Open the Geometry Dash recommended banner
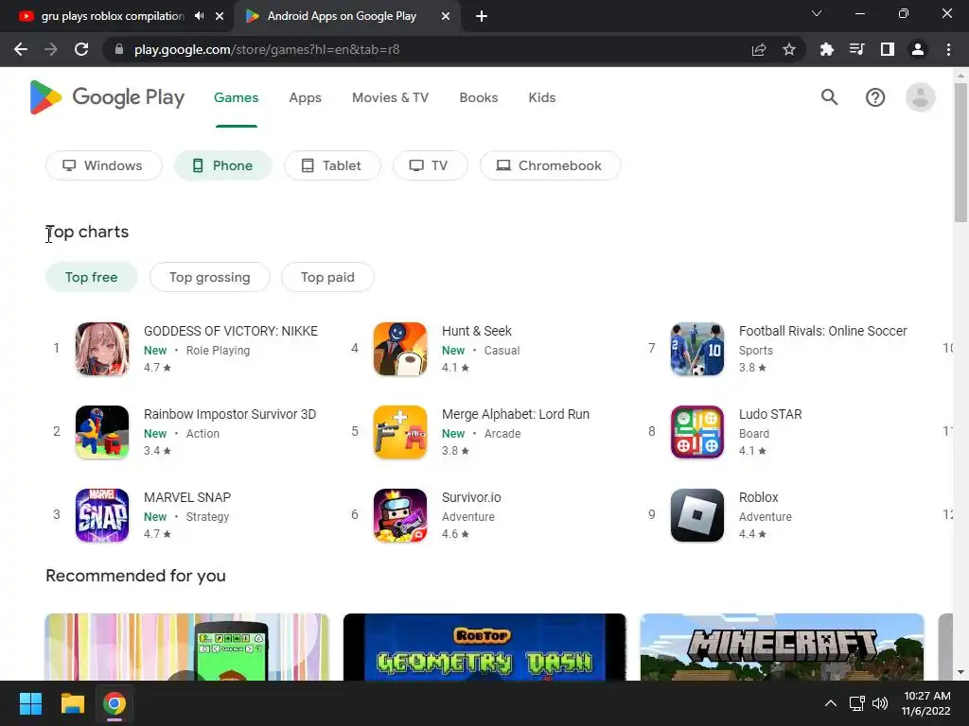 (484, 647)
